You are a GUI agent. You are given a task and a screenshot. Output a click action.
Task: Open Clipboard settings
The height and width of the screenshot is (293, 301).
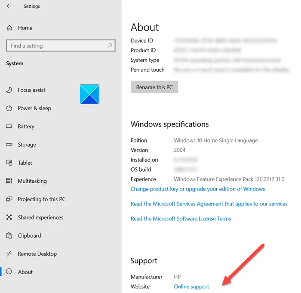coord(29,236)
